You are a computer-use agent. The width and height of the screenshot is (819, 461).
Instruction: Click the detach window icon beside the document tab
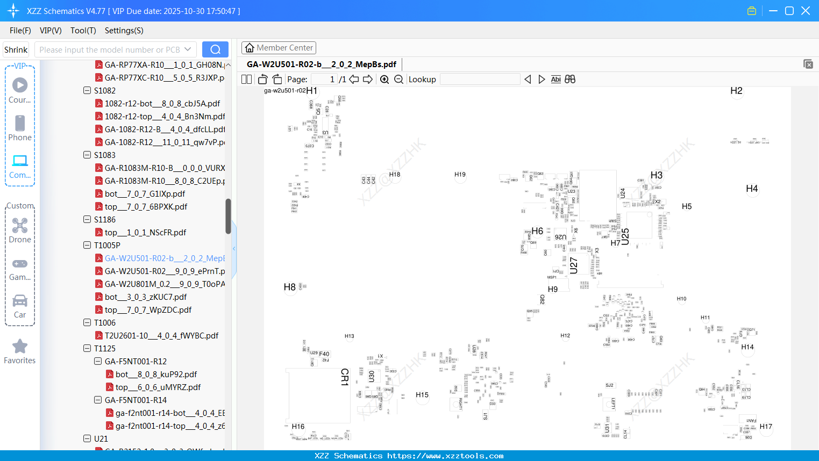(x=808, y=64)
